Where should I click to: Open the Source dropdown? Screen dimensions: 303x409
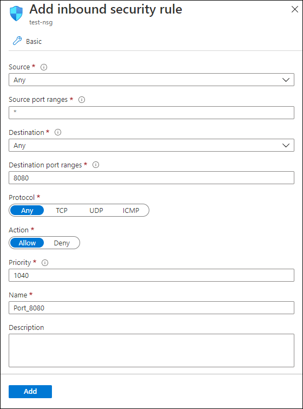point(151,80)
